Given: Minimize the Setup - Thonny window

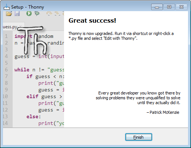Looking at the screenshot, I should (x=157, y=7).
